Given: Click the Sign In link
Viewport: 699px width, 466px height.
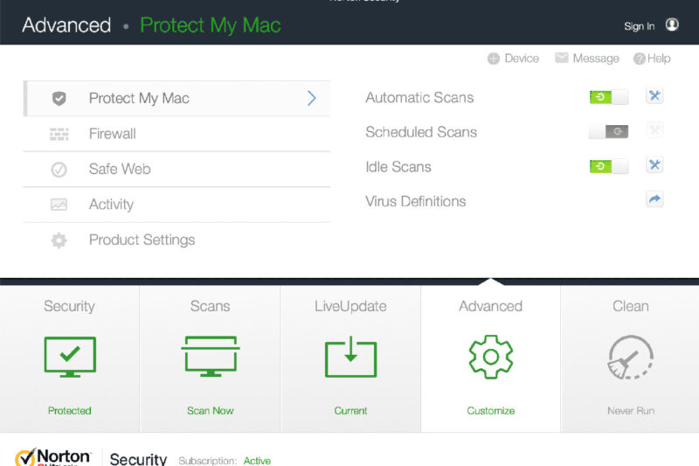Looking at the screenshot, I should 640,26.
